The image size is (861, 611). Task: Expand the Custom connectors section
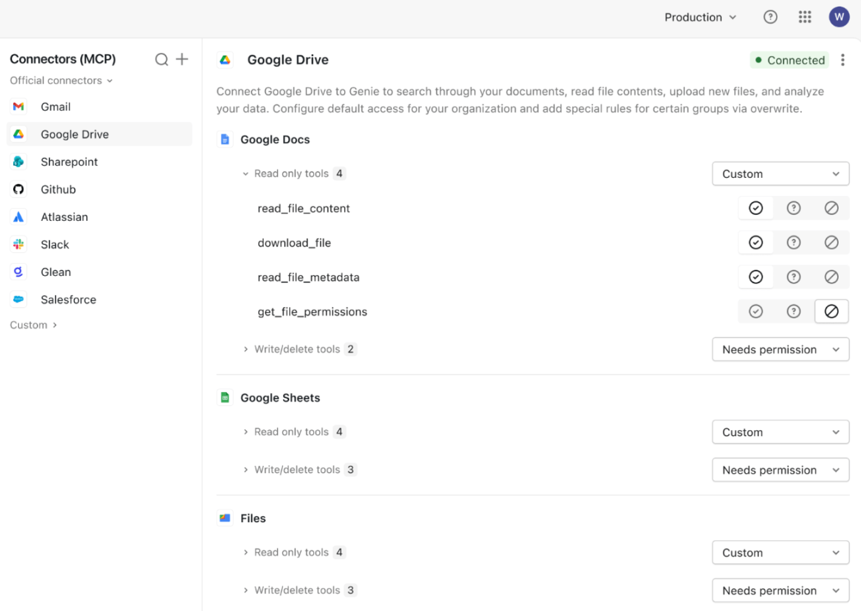point(33,325)
